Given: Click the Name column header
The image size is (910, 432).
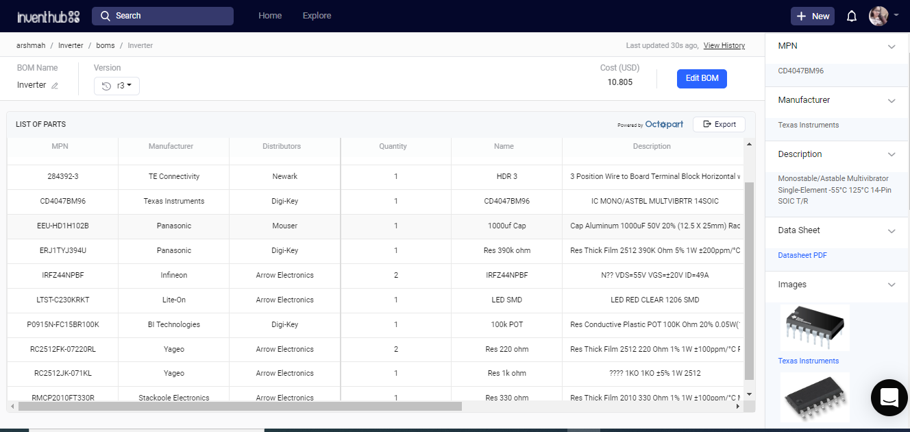Looking at the screenshot, I should coord(504,146).
